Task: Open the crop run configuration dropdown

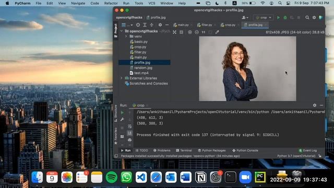Action: [264, 18]
